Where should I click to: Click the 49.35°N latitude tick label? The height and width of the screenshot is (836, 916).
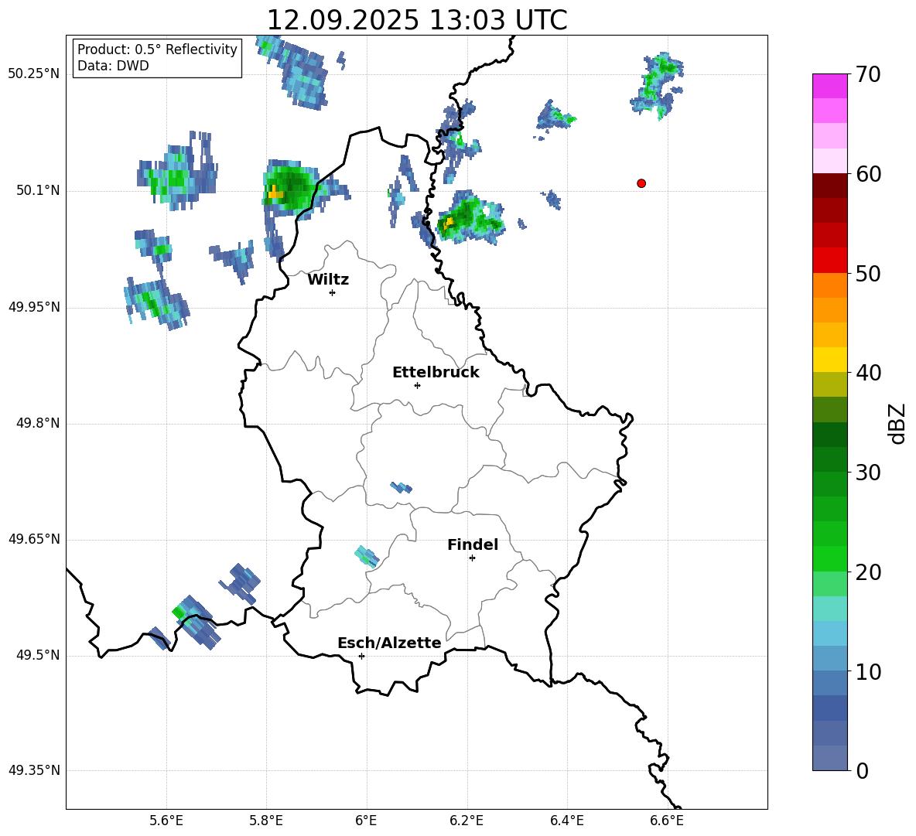click(x=34, y=770)
